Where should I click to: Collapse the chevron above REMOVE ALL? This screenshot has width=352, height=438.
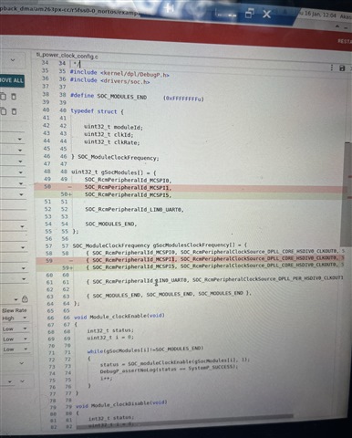pos(13,60)
